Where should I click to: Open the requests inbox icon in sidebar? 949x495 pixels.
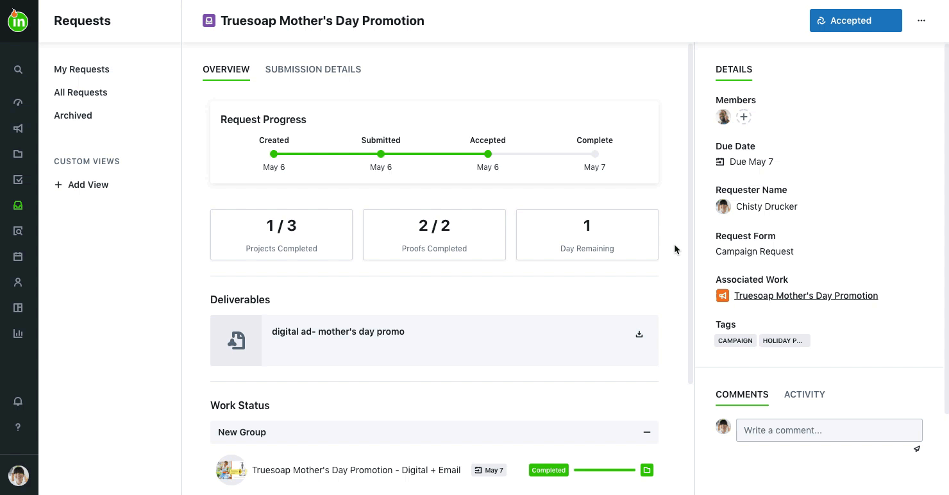click(18, 205)
